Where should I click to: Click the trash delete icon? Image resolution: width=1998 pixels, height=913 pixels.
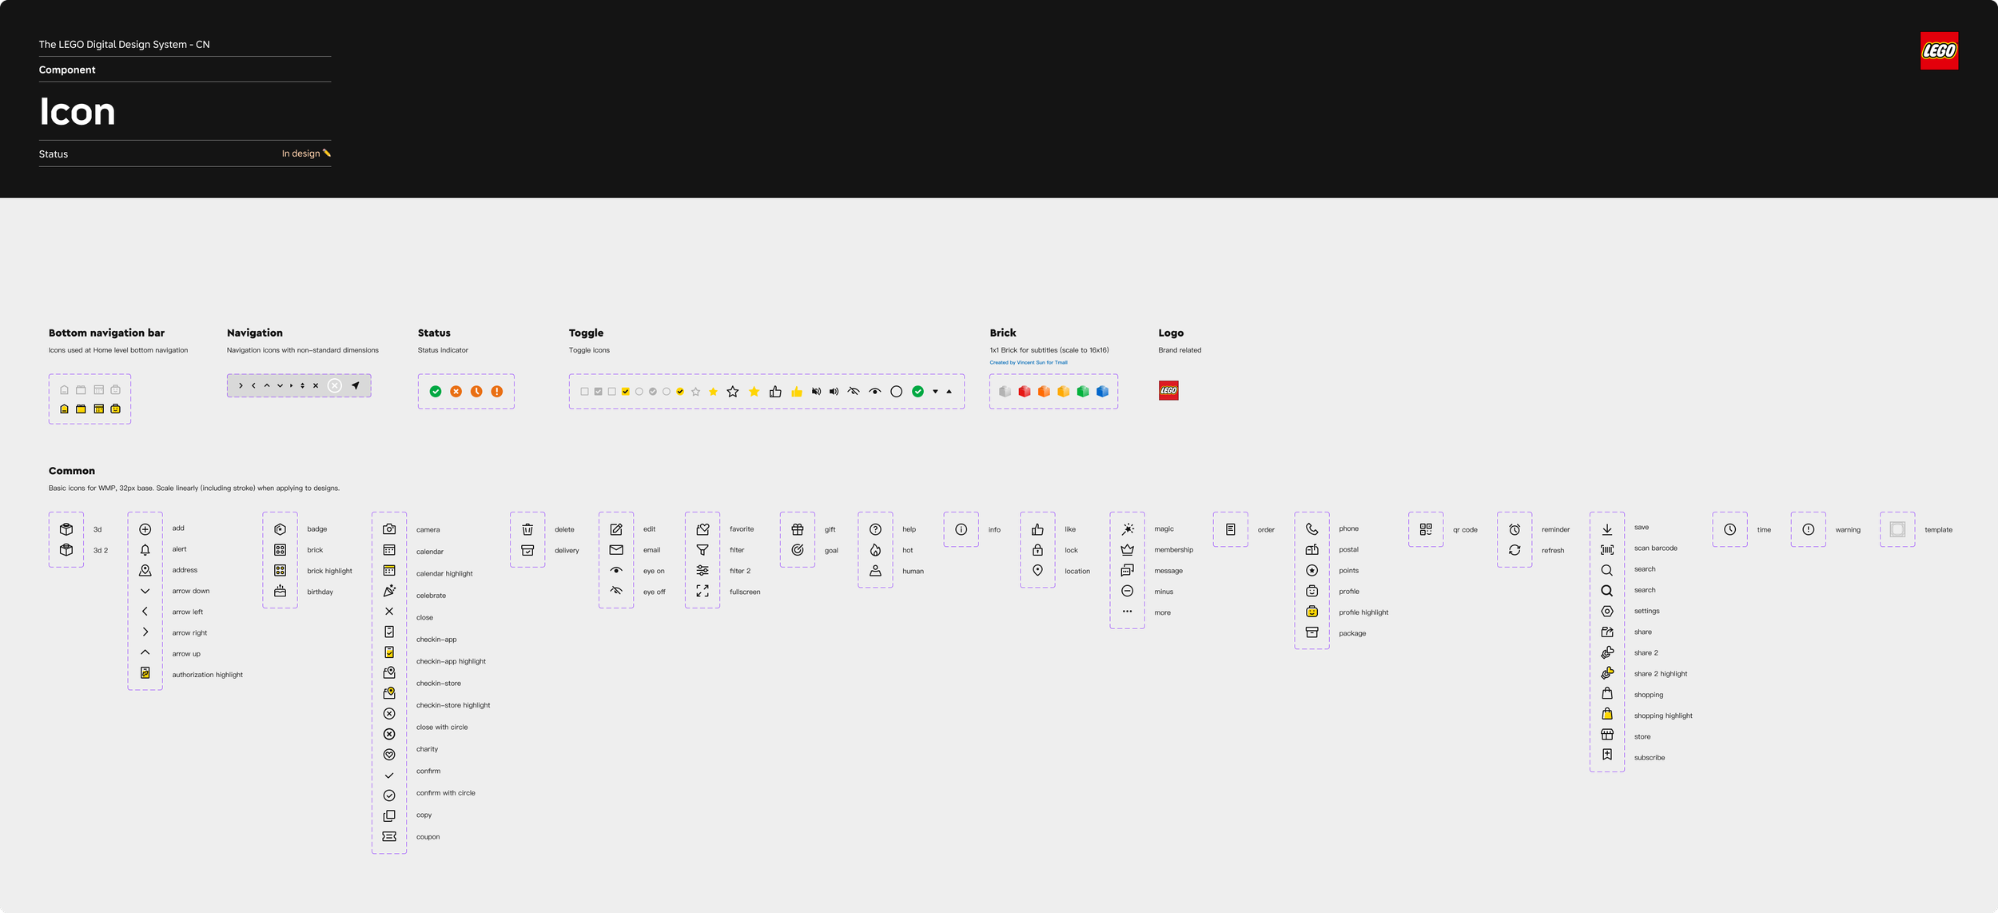[x=527, y=529]
